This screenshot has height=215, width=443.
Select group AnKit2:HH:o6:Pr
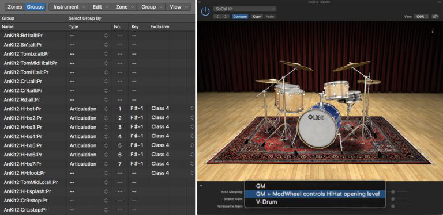tap(22, 155)
